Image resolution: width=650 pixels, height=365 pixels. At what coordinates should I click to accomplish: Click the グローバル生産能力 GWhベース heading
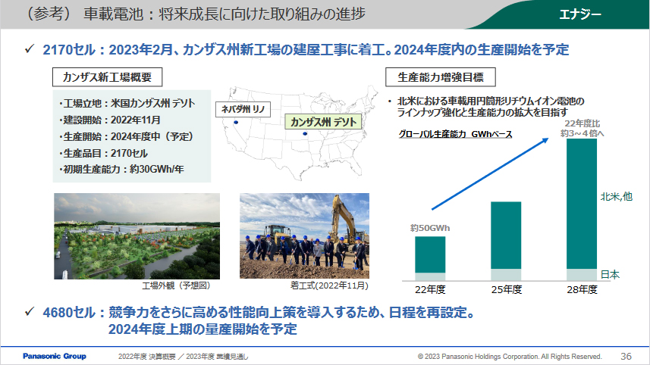pos(455,134)
